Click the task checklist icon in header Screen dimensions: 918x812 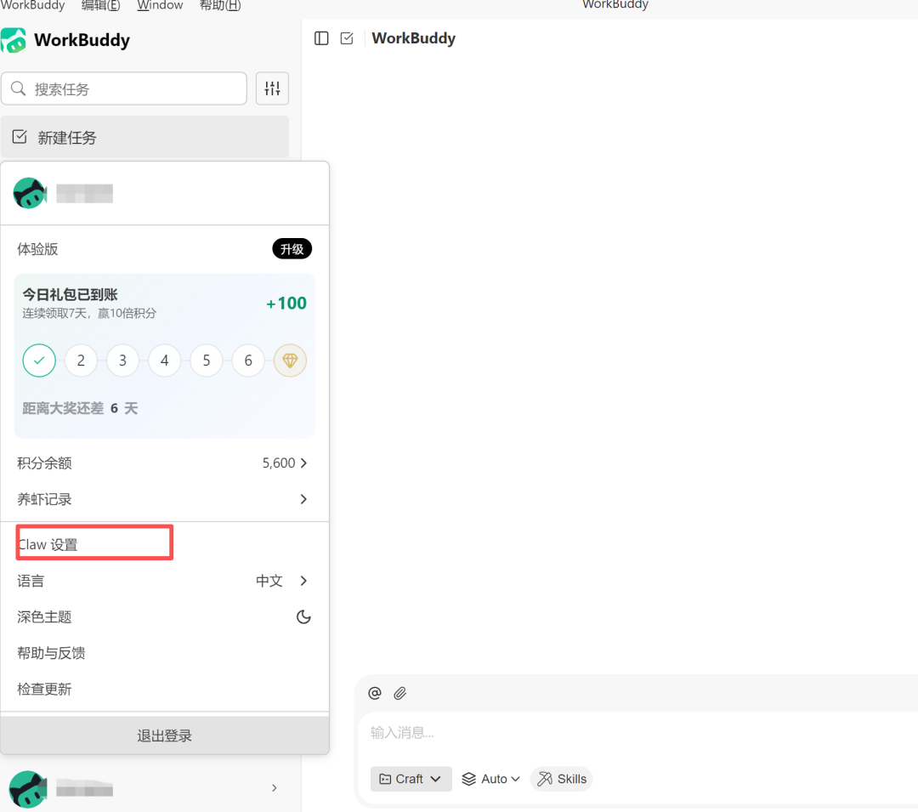pos(347,38)
